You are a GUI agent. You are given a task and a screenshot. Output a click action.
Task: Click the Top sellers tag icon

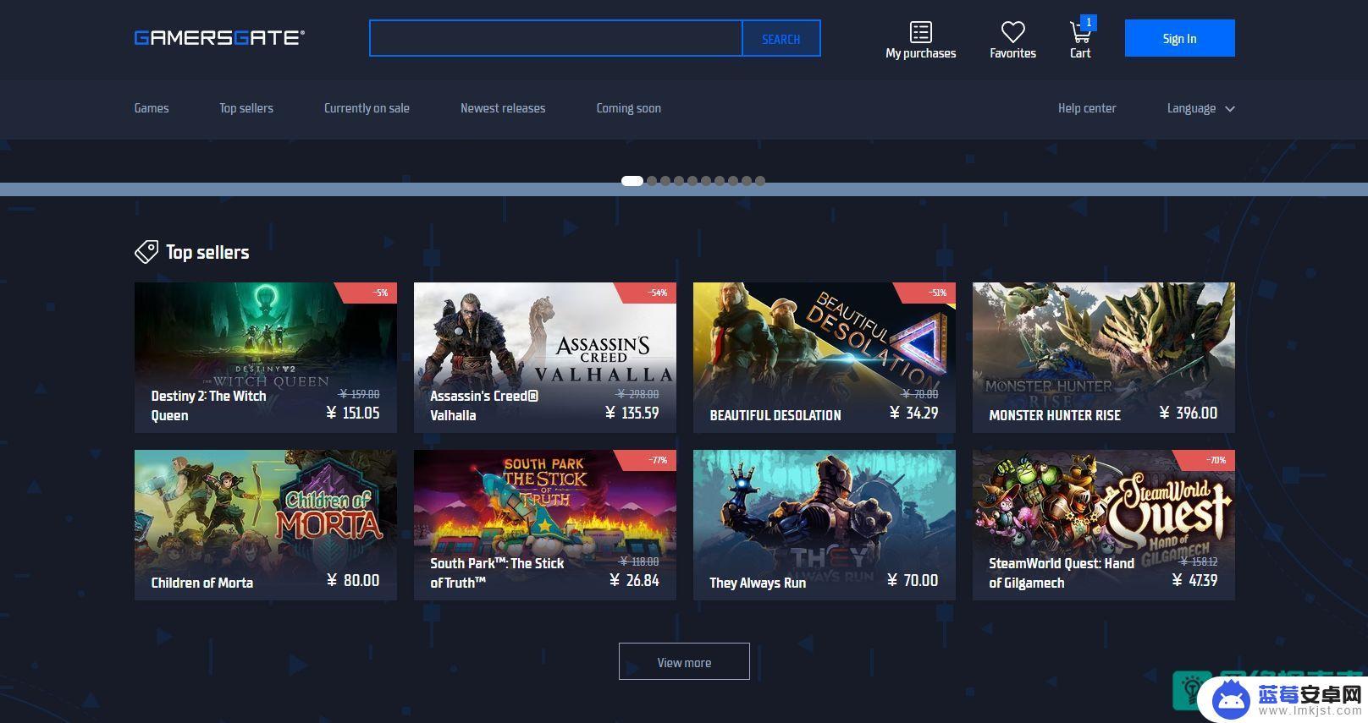click(146, 252)
